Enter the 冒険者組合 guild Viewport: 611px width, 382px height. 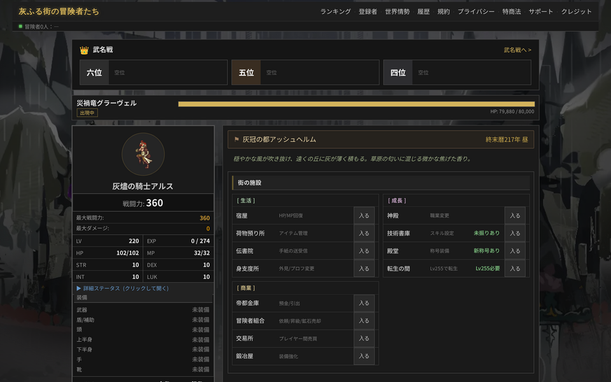364,321
